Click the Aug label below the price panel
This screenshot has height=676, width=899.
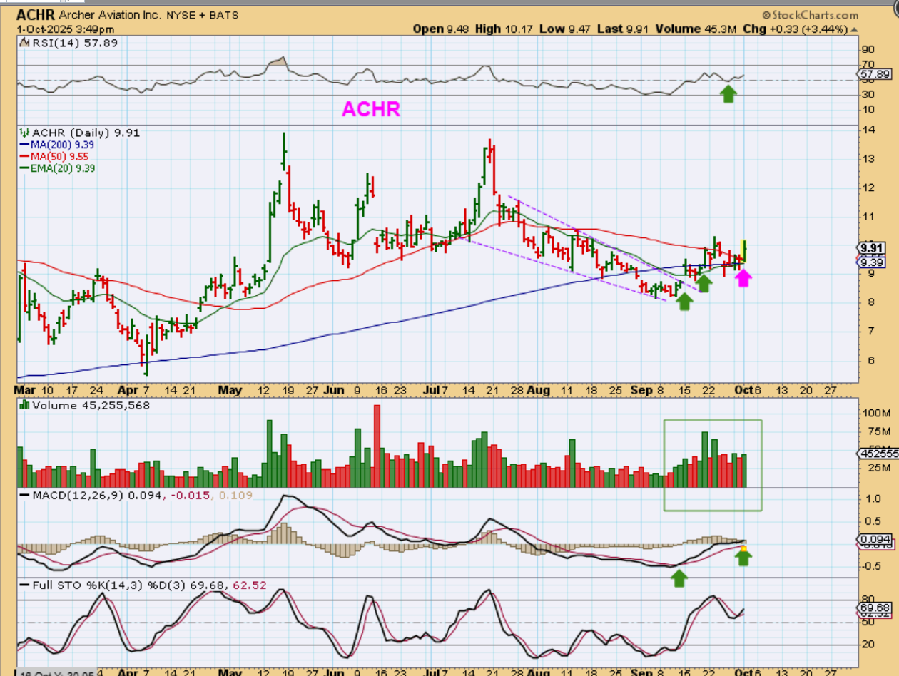coord(539,391)
